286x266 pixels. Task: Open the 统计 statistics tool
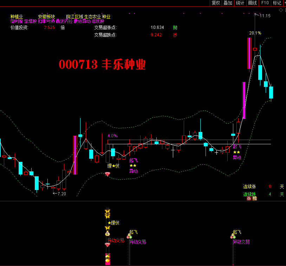(x=240, y=3)
